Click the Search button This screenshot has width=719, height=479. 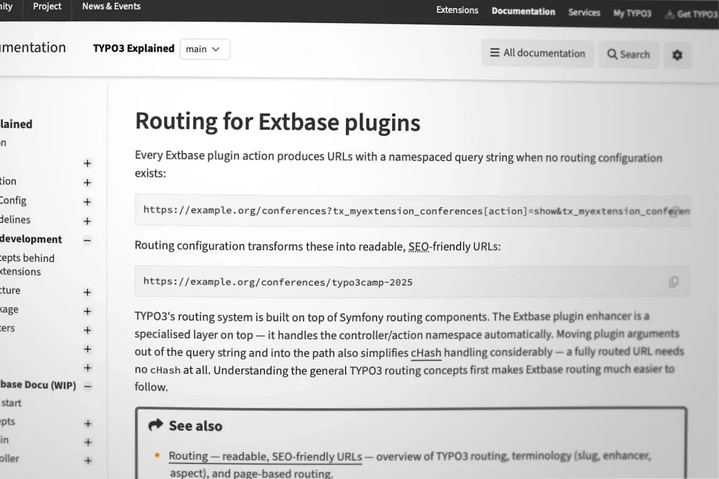(628, 54)
